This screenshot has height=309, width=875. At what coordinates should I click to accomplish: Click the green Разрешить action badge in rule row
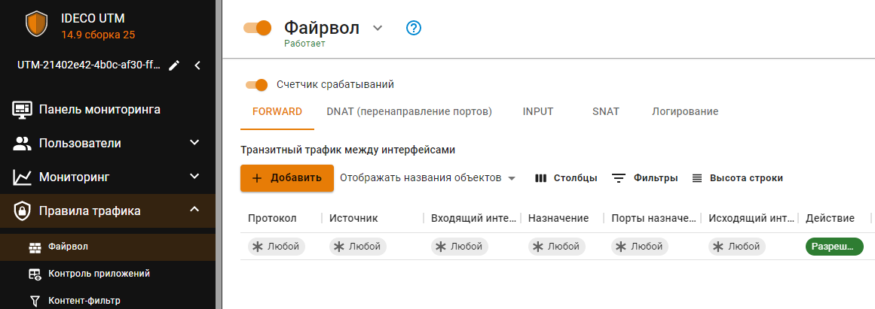(834, 247)
